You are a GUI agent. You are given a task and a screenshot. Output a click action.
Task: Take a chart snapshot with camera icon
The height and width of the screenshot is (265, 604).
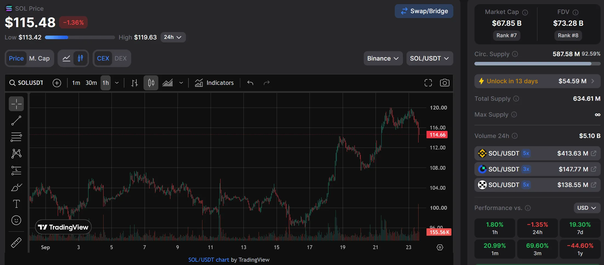pos(445,83)
